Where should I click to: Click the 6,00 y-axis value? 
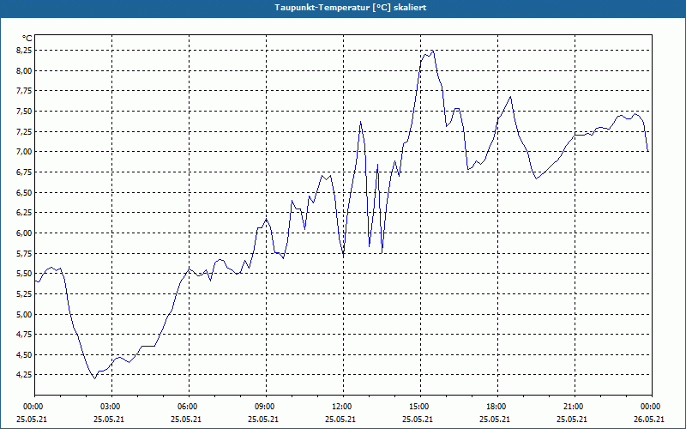pos(25,233)
